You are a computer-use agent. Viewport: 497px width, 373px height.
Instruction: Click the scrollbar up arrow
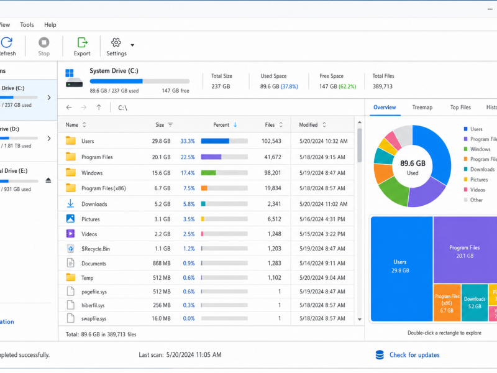click(360, 122)
